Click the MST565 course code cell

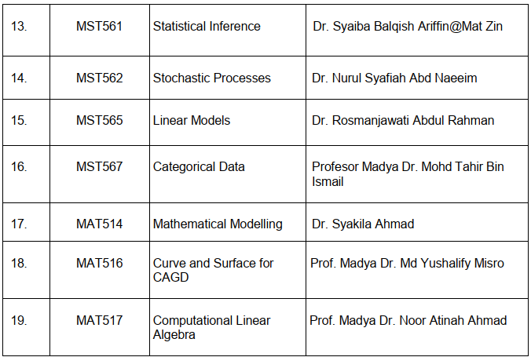[x=100, y=121]
